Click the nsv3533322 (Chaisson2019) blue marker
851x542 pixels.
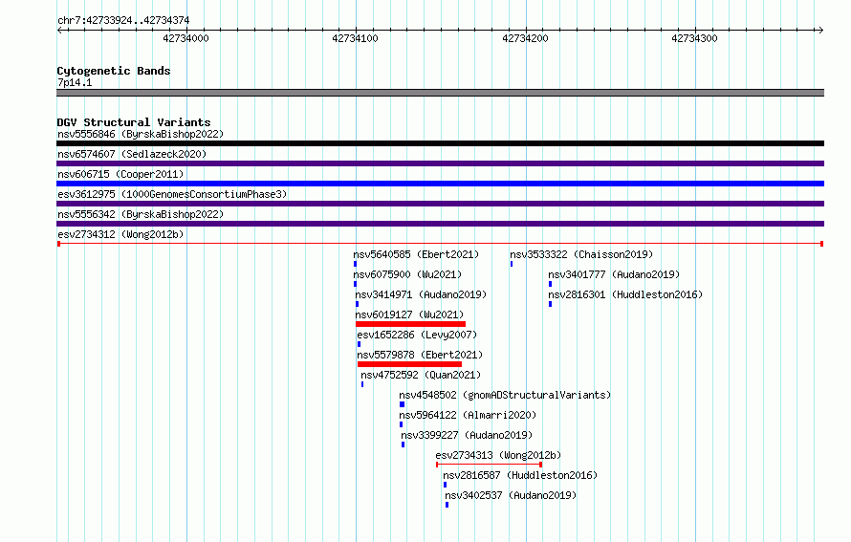[x=512, y=264]
